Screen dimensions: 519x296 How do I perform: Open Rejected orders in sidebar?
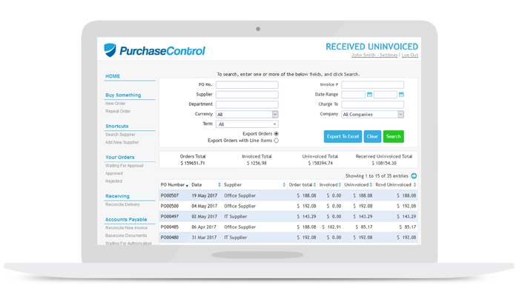[x=113, y=181]
